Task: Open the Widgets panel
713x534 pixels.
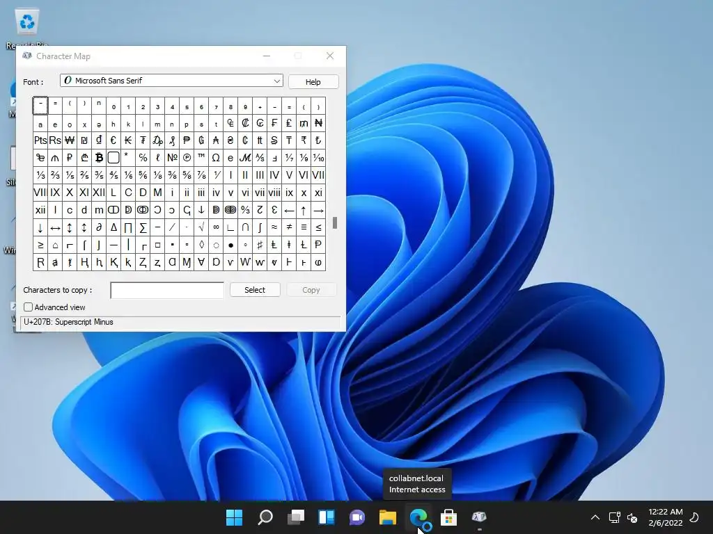Action: point(327,517)
